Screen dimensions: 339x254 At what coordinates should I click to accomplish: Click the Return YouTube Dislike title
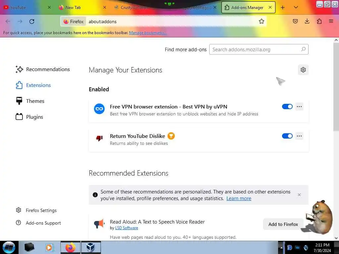point(137,136)
